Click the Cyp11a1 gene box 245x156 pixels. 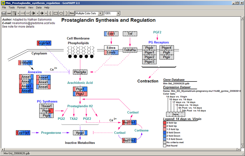tap(23, 133)
